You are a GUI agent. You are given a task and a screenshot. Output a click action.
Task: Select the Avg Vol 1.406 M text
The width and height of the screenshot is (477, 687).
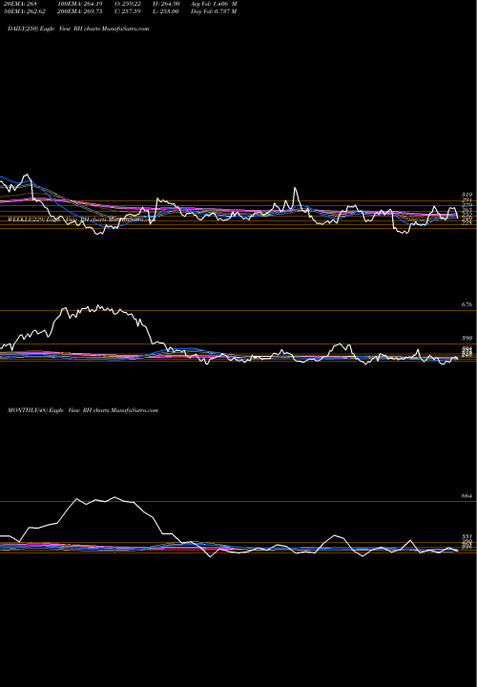pyautogui.click(x=215, y=4)
